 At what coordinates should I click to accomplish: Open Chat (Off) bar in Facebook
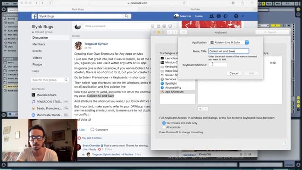tap(205, 154)
